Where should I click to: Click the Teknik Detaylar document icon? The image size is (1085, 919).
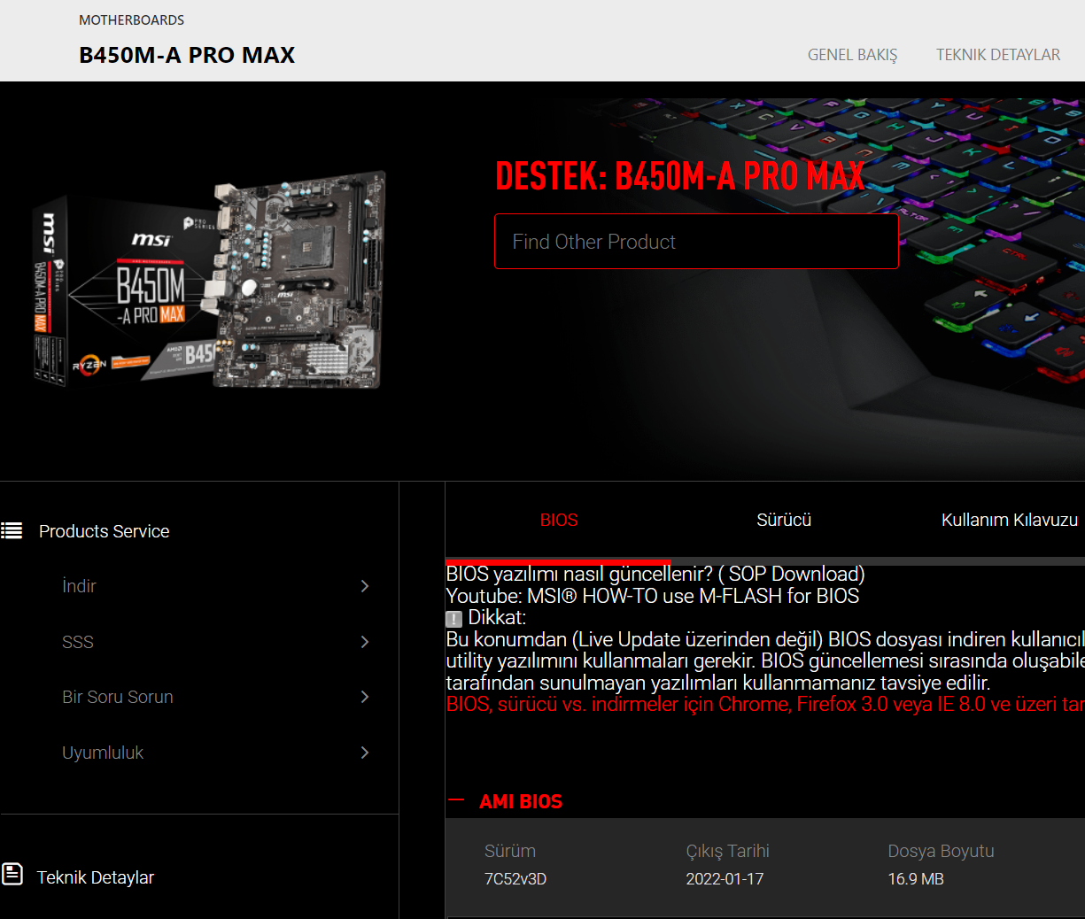12,874
